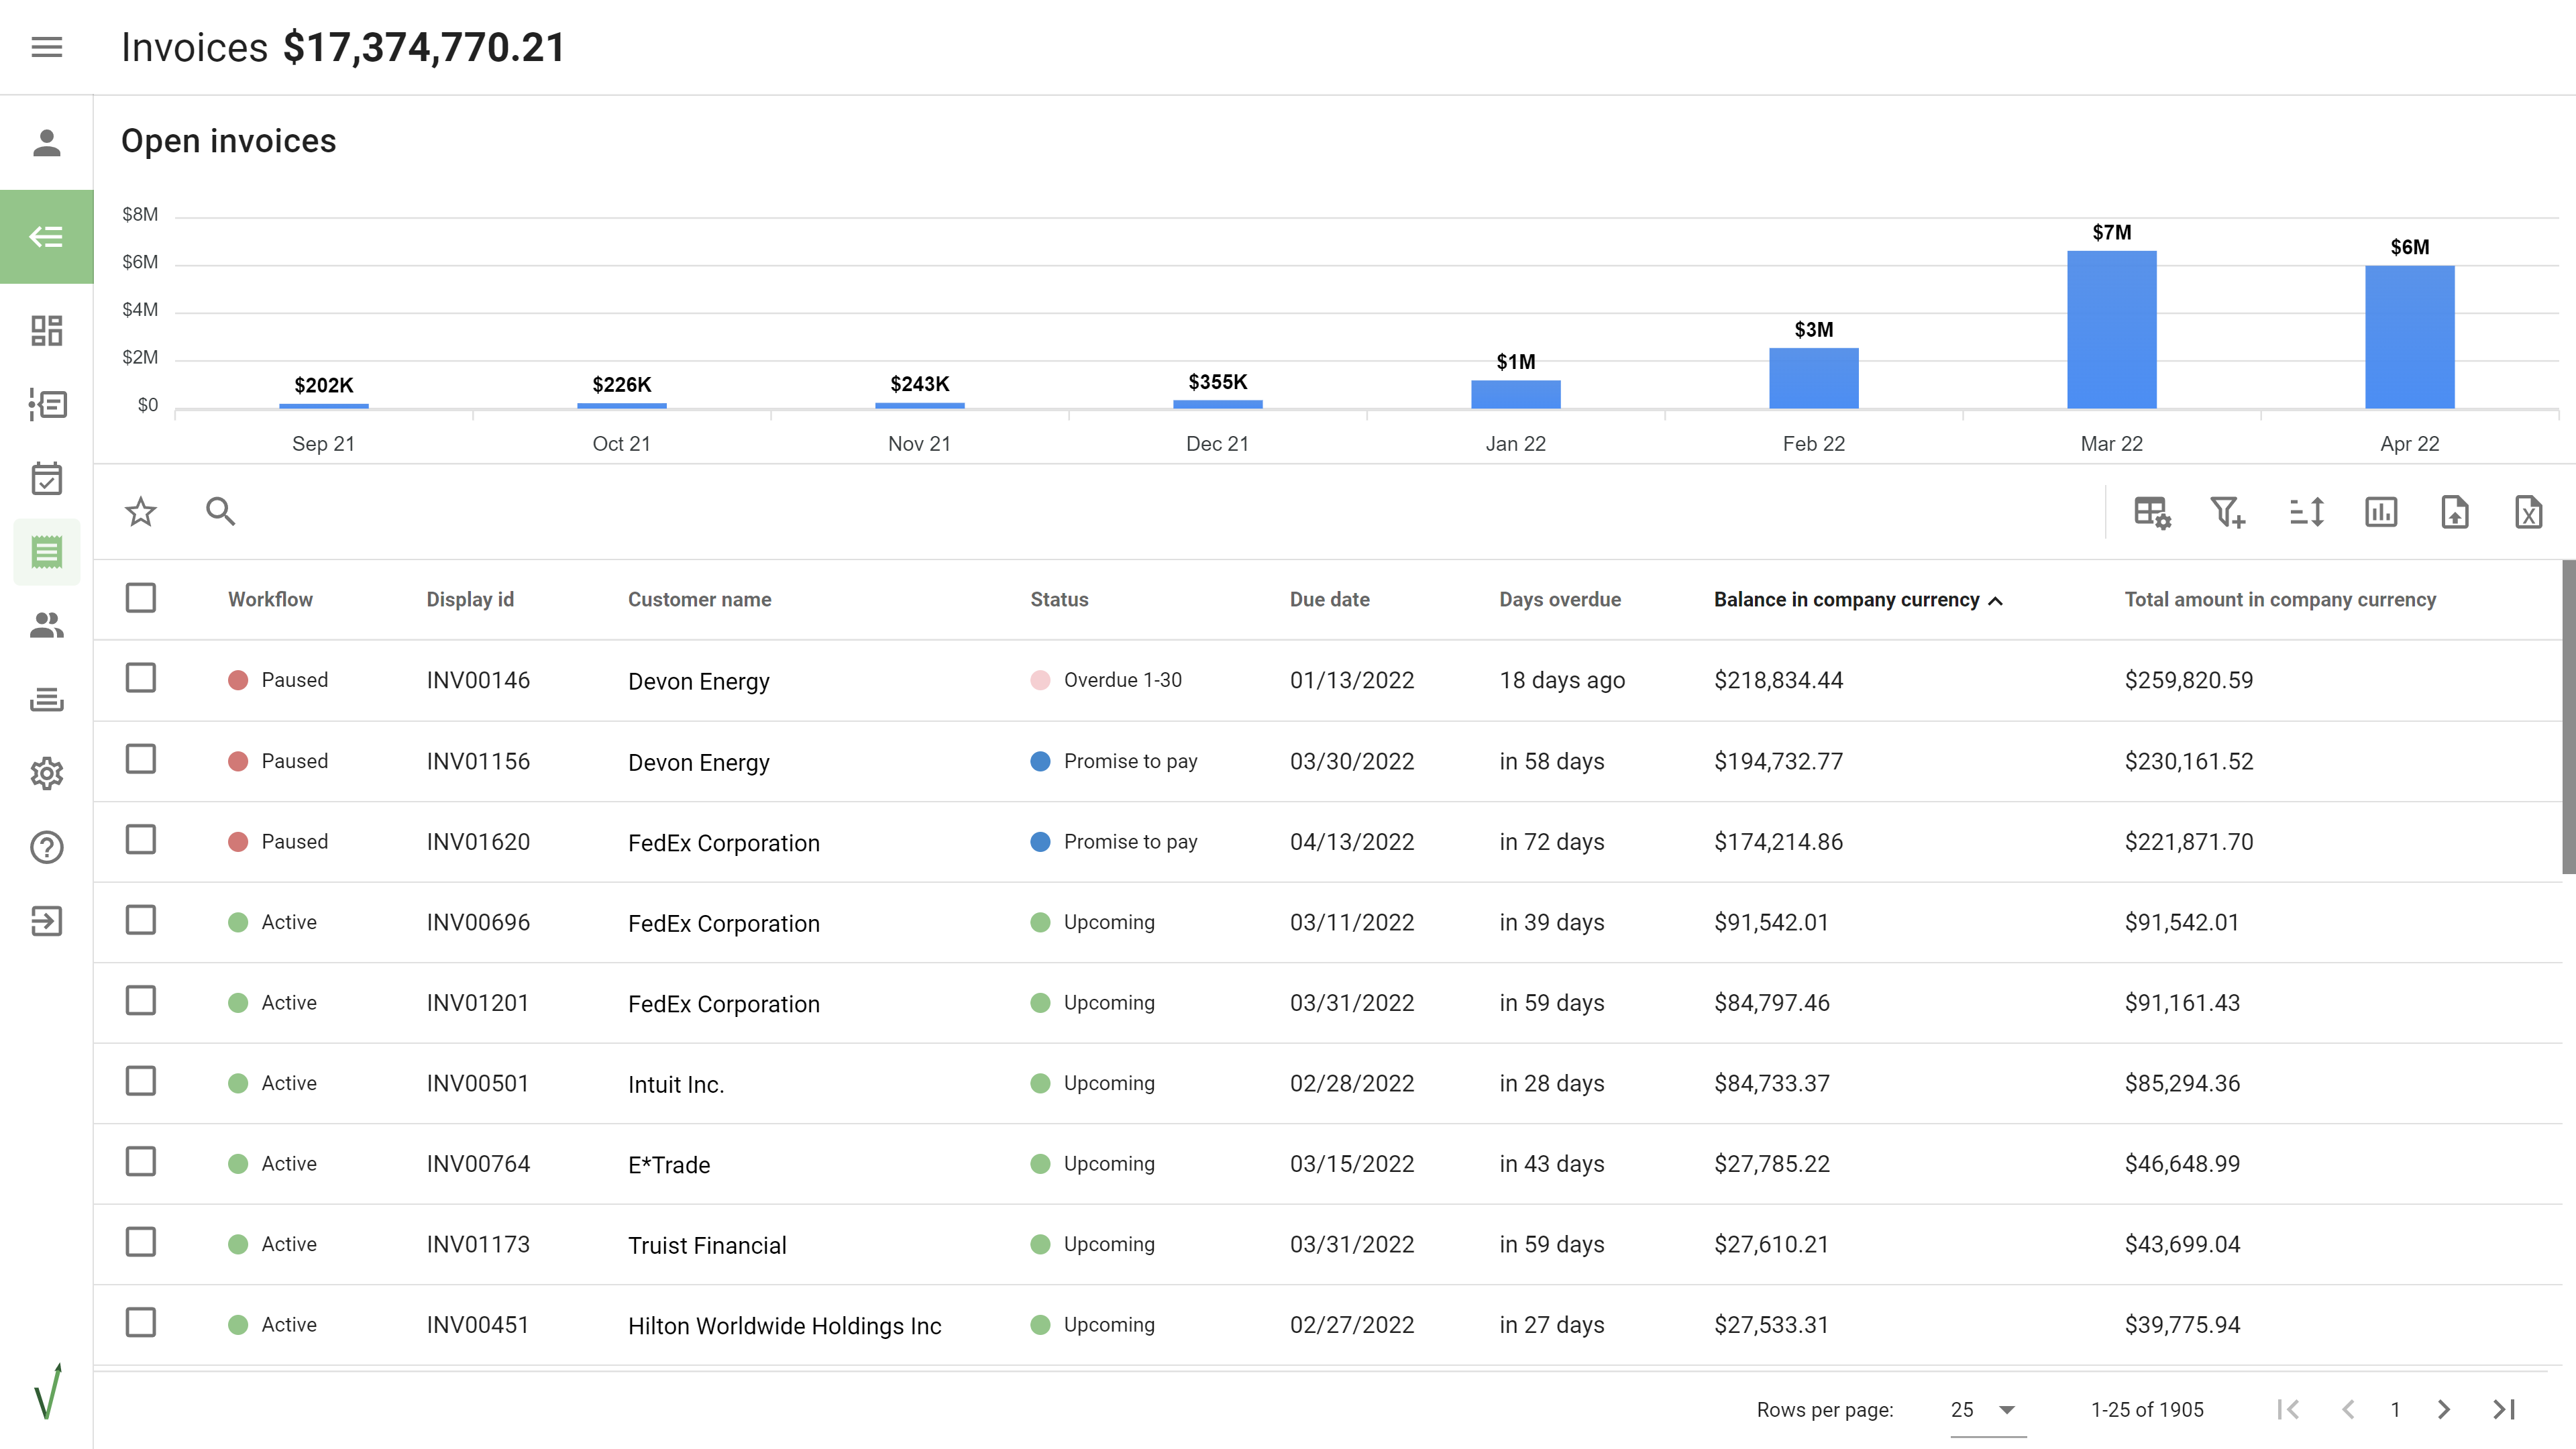
Task: Click the sort order icon
Action: pos(2306,512)
